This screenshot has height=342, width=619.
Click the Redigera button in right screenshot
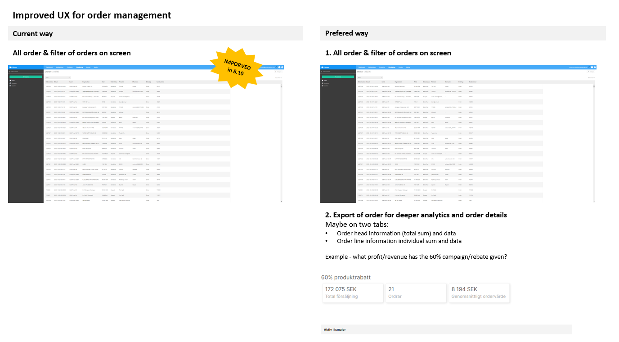(x=591, y=72)
